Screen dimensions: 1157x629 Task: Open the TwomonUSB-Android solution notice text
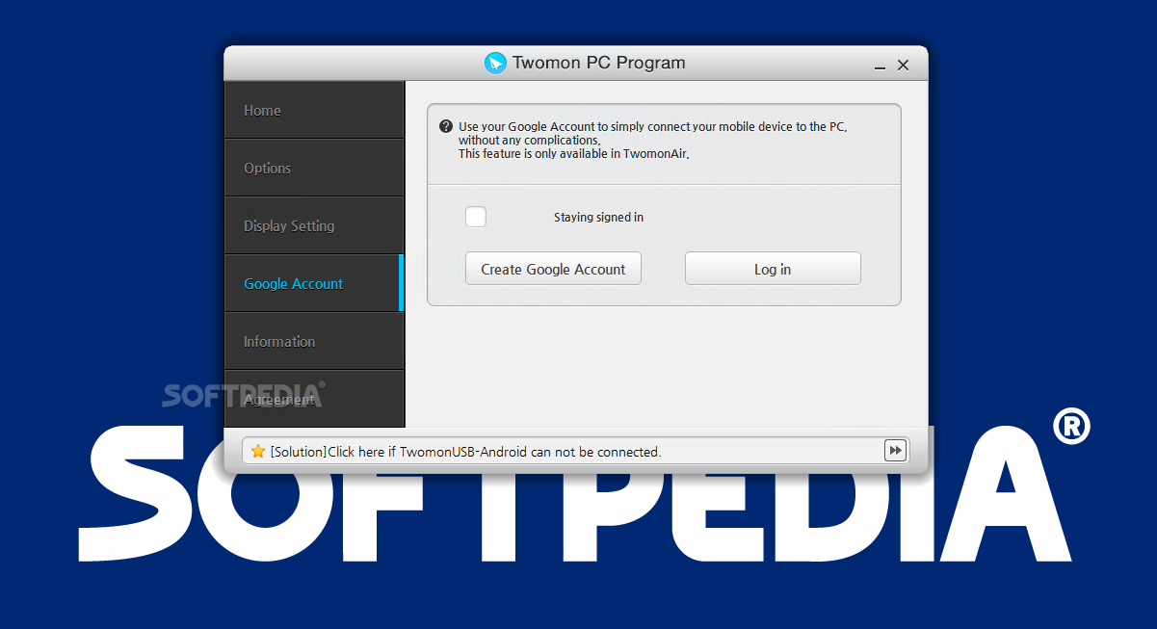[465, 452]
